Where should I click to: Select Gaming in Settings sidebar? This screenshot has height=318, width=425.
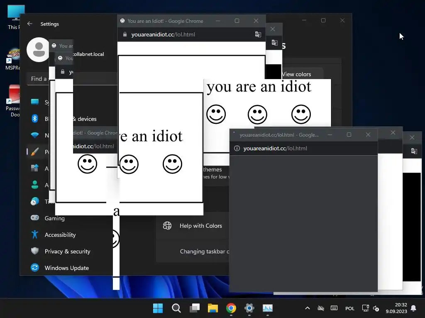(54, 218)
